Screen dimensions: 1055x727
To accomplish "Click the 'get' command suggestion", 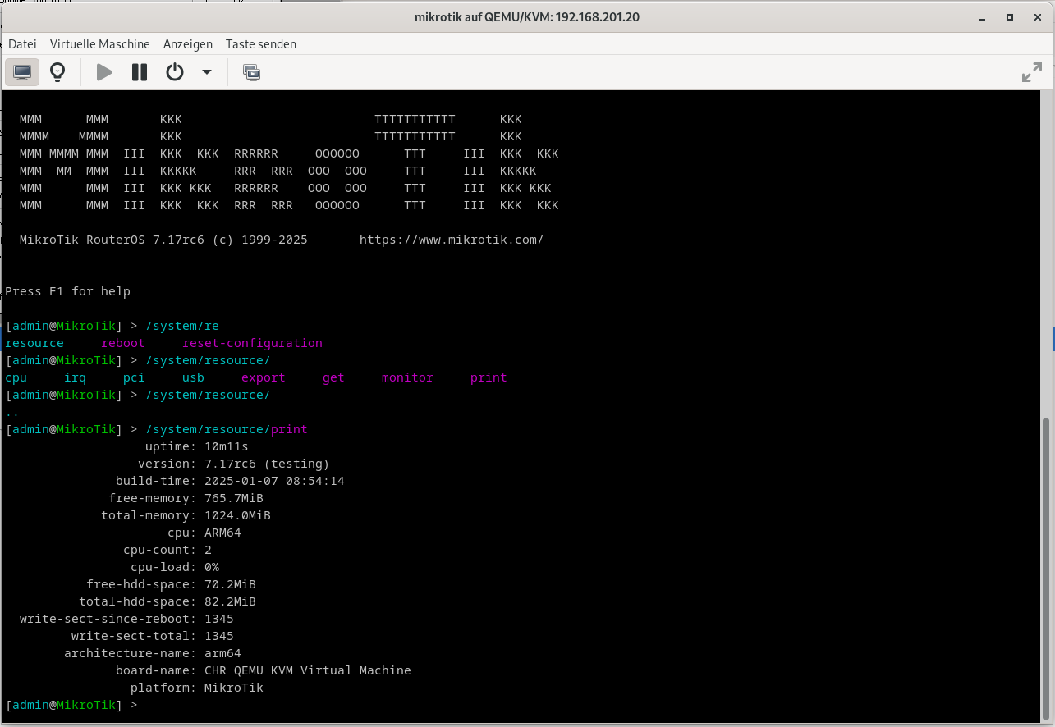I will coord(333,377).
